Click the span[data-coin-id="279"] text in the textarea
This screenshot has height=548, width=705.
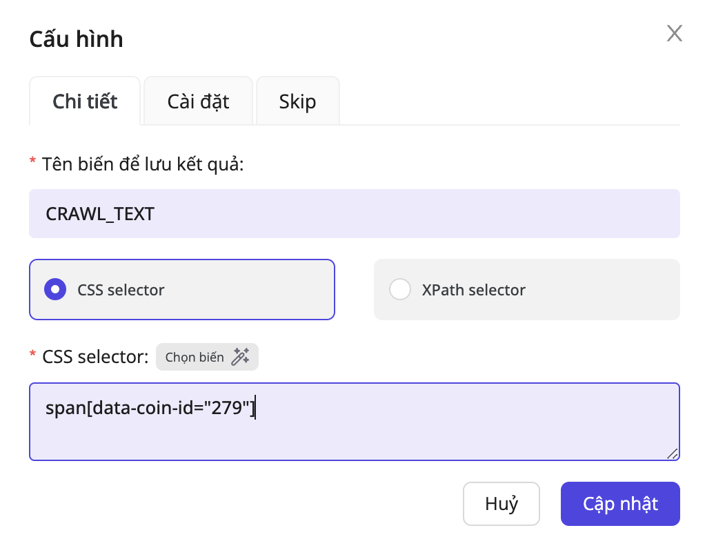[150, 409]
